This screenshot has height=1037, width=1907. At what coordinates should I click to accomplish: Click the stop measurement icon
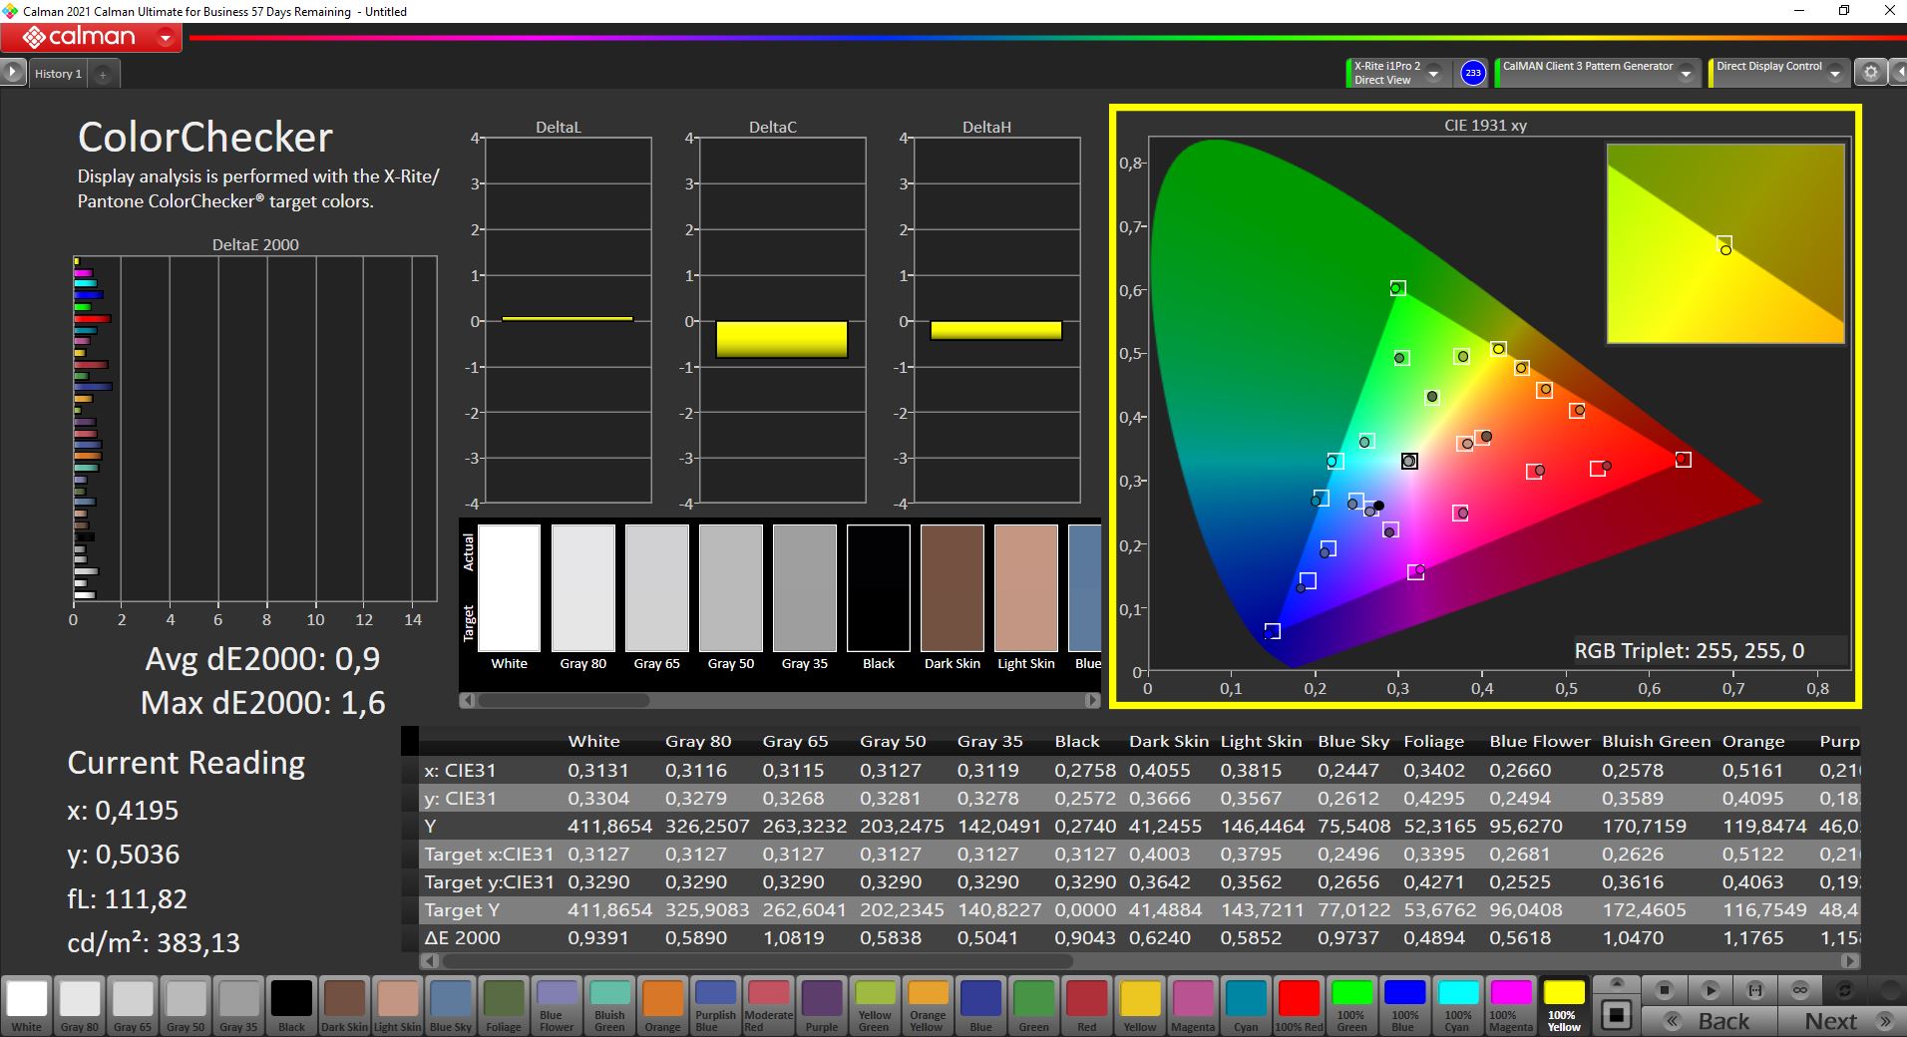(1664, 990)
